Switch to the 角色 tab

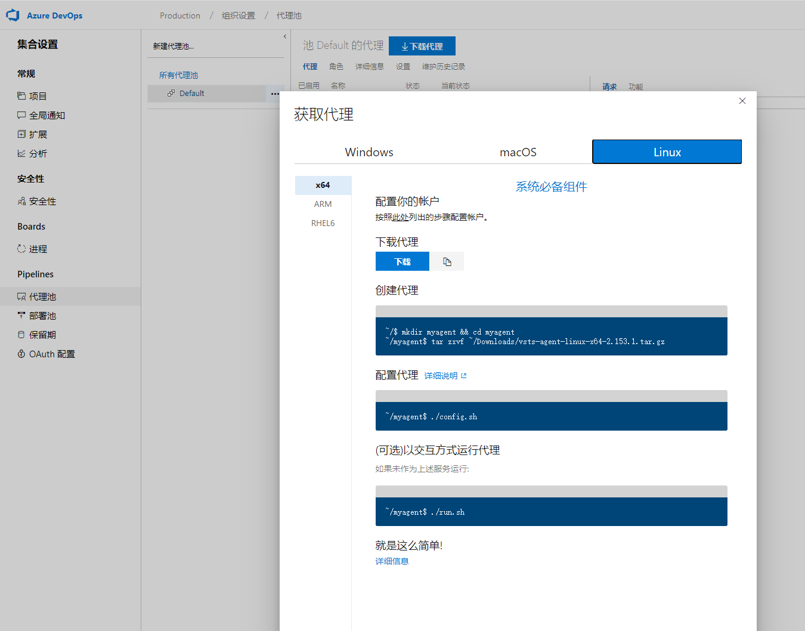pyautogui.click(x=336, y=67)
